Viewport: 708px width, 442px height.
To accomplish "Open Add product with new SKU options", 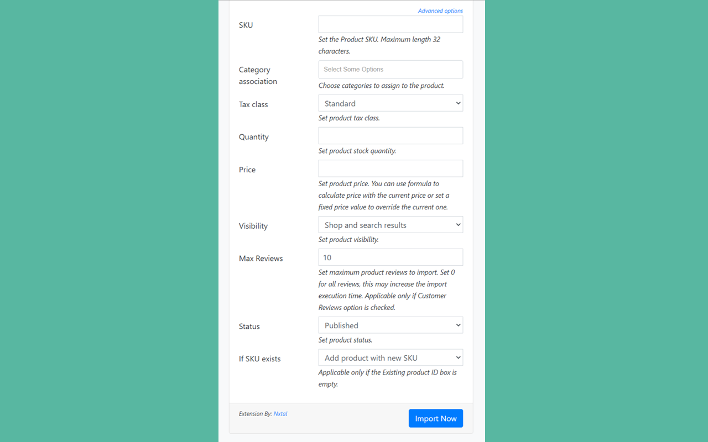I will pos(390,357).
